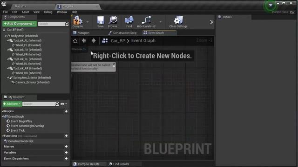The image size is (298, 167).
Task: Click the My Blueprint search magnifier icon
Action: tap(57, 104)
